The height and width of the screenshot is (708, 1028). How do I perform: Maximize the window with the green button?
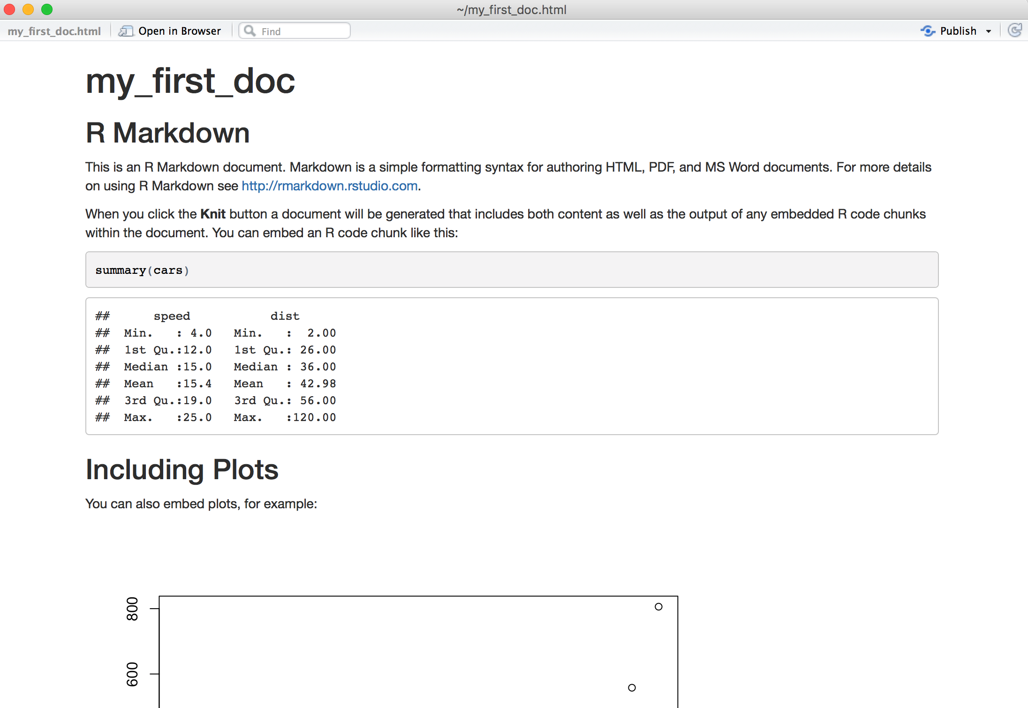point(47,9)
